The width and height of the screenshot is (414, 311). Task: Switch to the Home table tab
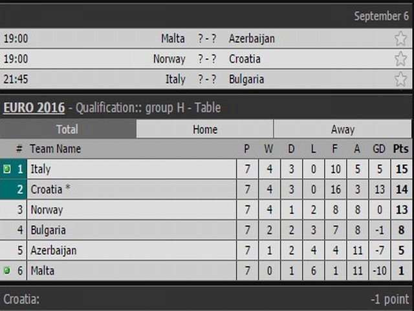[x=205, y=129]
